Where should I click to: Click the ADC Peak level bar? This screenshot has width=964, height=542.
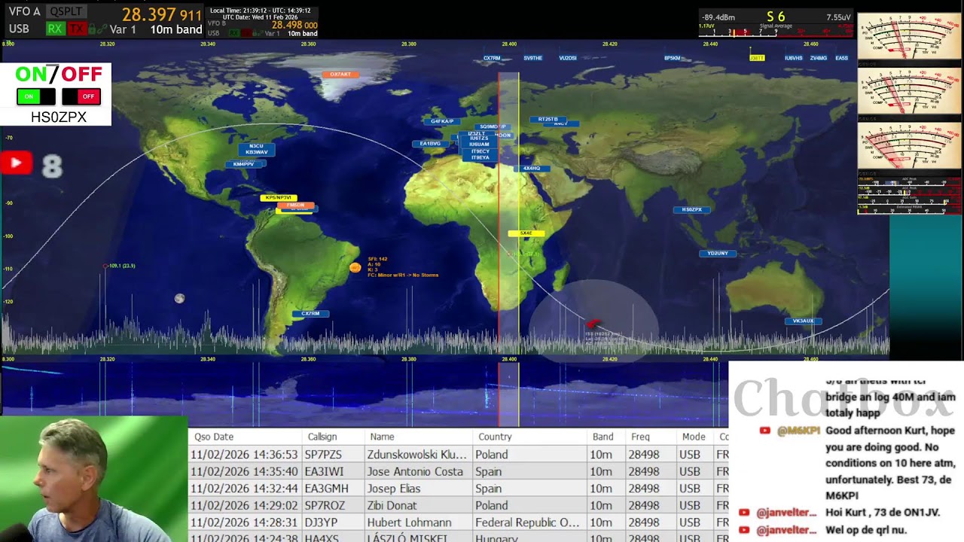[x=910, y=183]
